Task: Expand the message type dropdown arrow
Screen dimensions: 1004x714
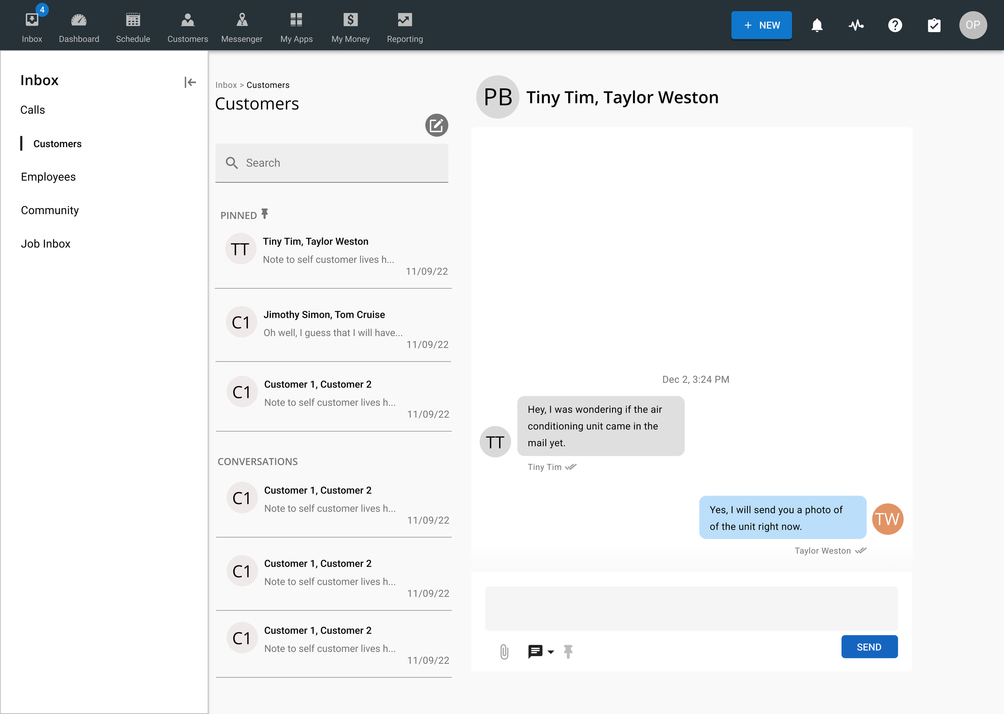Action: coord(550,652)
